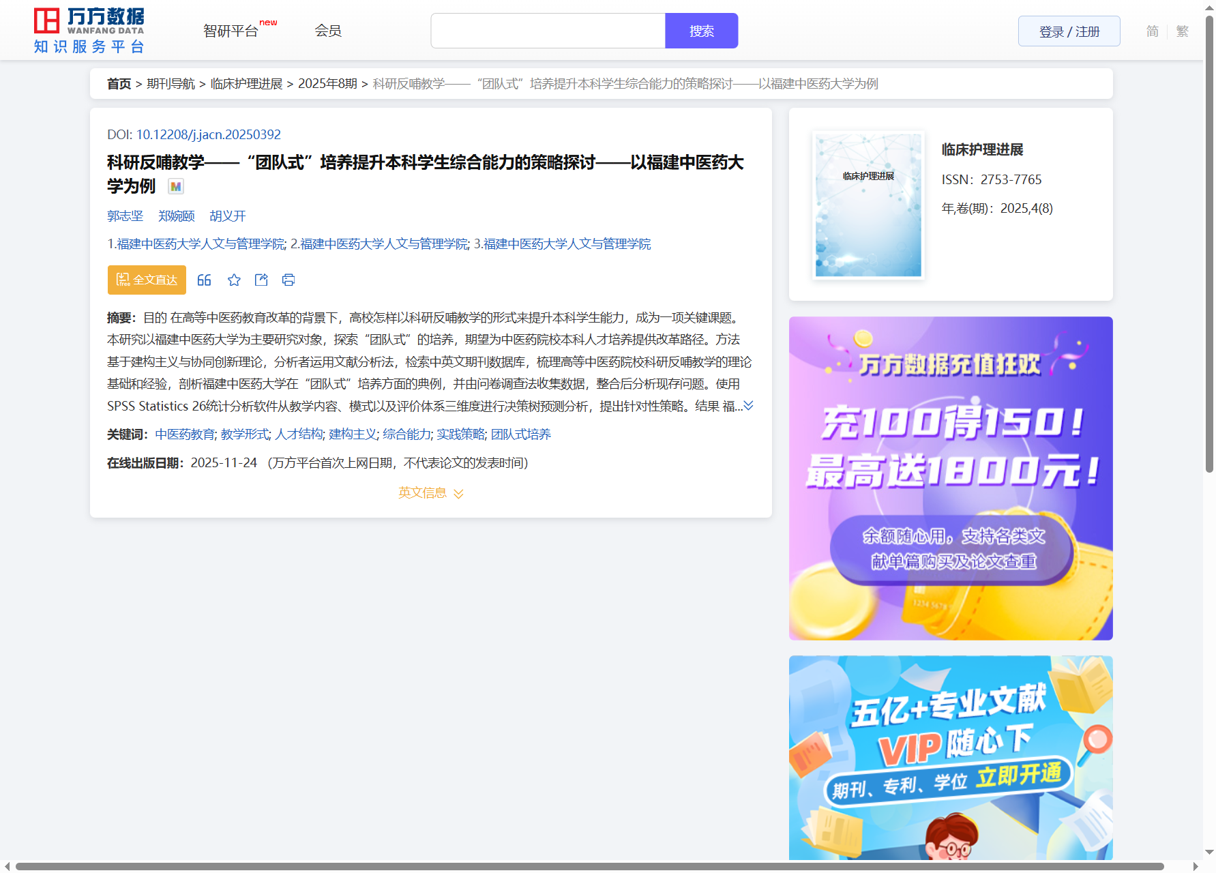Click the 搜索 search button

coord(701,31)
